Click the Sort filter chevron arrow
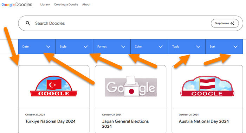 [x=235, y=47]
